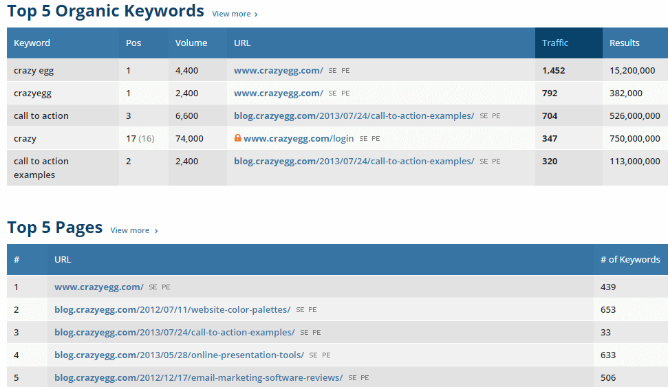Open the website-color-palettes blog link
This screenshot has width=668, height=387.
172,309
